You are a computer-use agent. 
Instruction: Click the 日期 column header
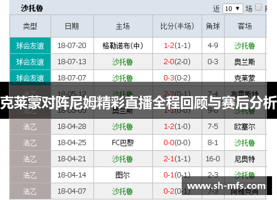tap(72, 26)
